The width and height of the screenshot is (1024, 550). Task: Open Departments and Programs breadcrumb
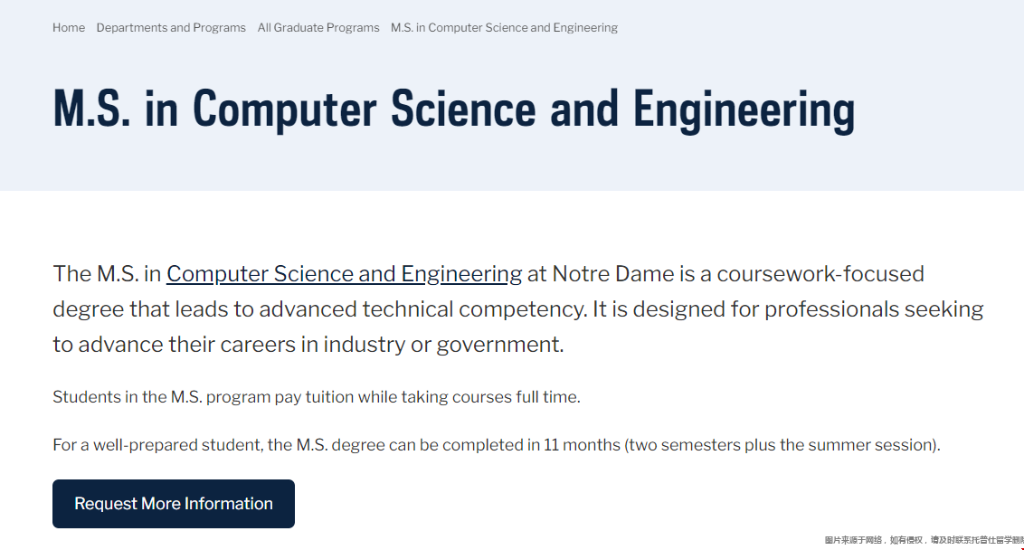171,27
